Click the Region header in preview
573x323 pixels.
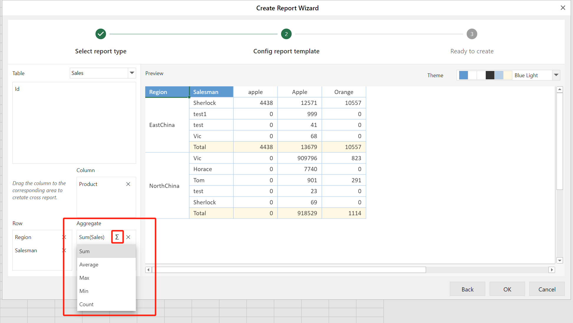167,92
